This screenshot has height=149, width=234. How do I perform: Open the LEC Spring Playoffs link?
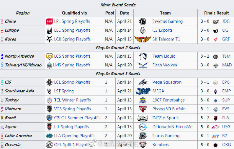72,30
